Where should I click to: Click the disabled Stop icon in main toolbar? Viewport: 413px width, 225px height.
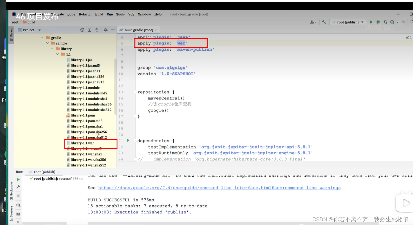coord(403,22)
